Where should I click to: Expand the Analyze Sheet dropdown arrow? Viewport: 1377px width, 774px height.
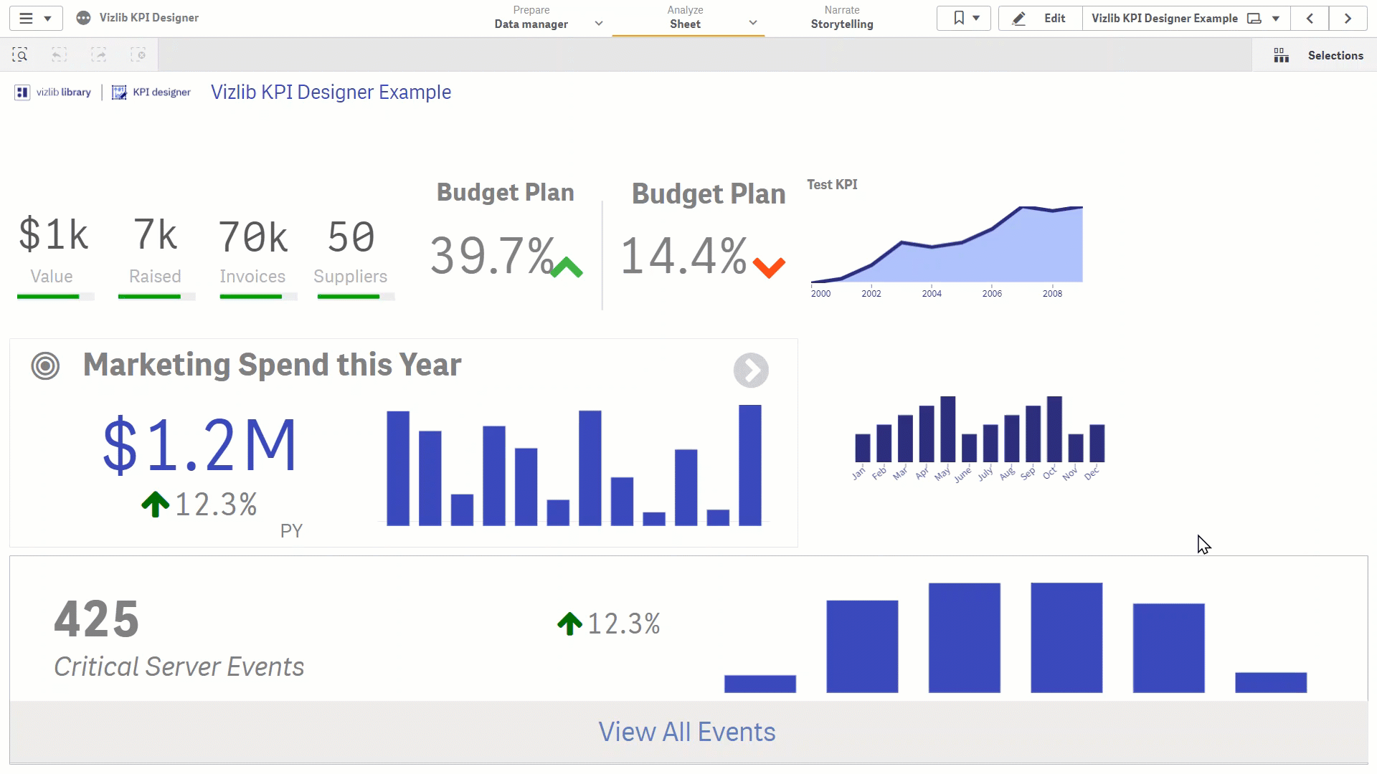click(x=753, y=23)
